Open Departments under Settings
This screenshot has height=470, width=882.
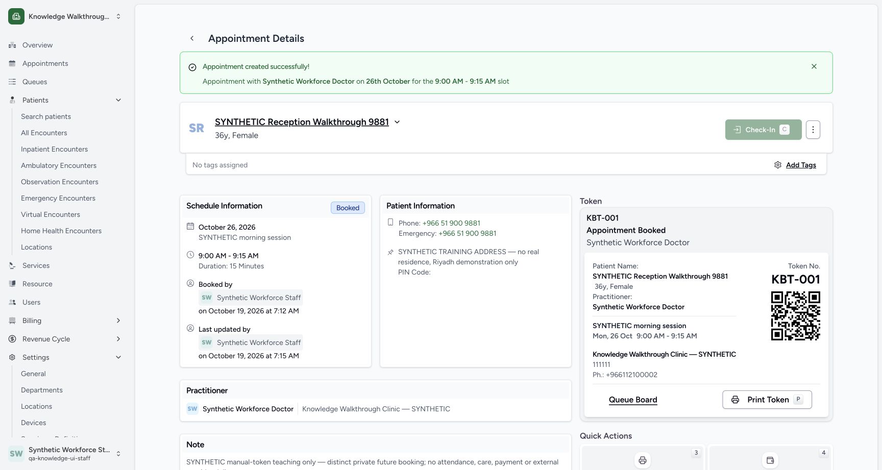tap(42, 390)
